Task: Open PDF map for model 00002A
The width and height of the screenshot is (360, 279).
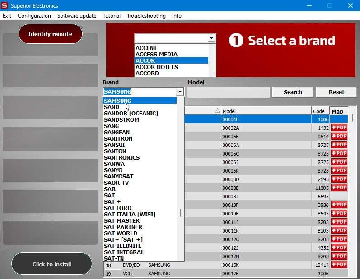Action: click(x=339, y=128)
